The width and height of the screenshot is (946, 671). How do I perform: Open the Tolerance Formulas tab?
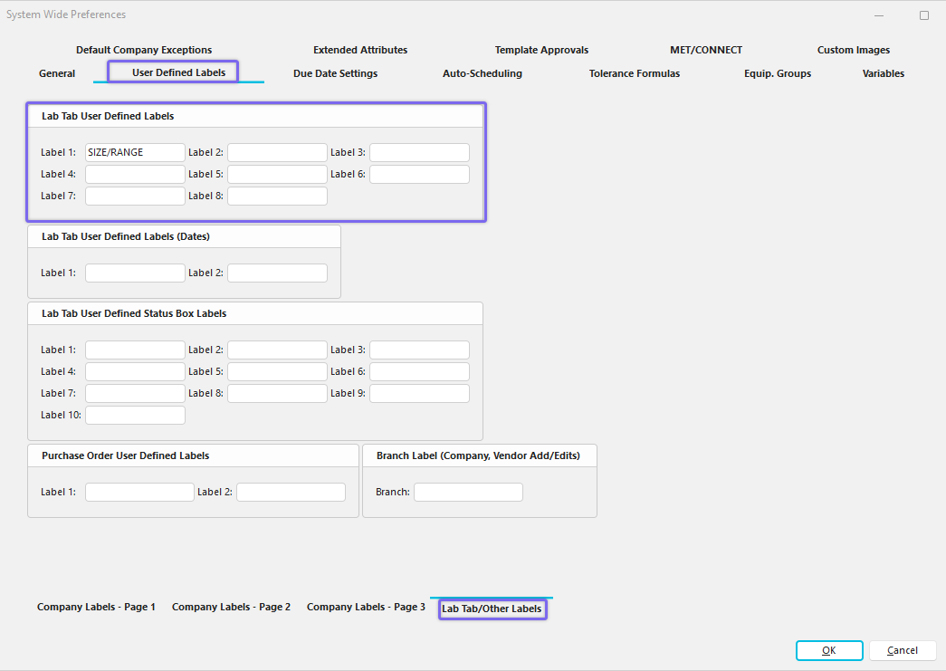[634, 73]
